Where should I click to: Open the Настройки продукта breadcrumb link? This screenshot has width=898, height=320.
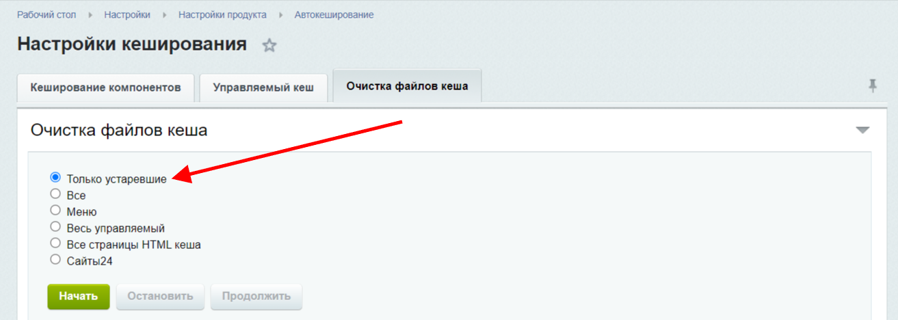[x=222, y=15]
